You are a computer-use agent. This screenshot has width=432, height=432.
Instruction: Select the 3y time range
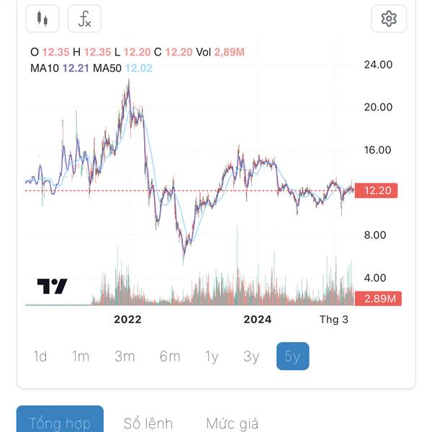251,356
